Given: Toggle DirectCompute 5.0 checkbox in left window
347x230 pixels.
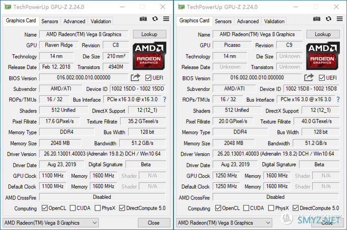Looking at the screenshot, I should [122, 208].
